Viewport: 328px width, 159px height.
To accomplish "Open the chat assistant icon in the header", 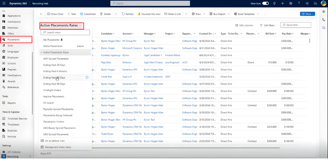I will point(315,3).
